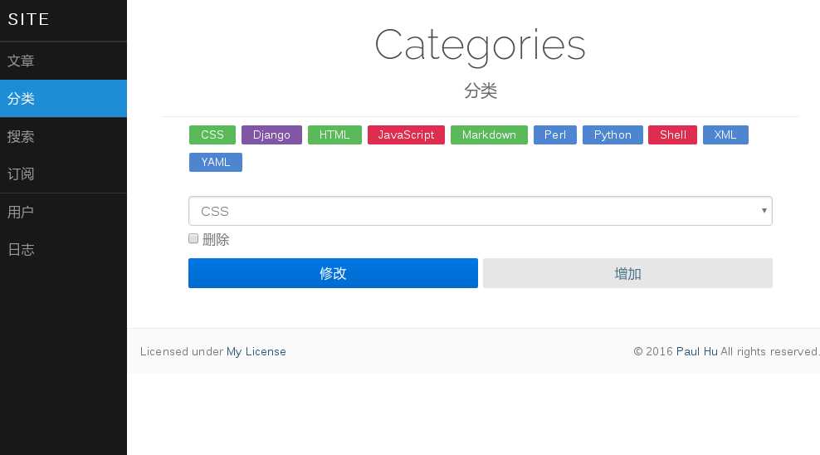The height and width of the screenshot is (455, 820).
Task: Click the Python category tag
Action: tap(613, 135)
